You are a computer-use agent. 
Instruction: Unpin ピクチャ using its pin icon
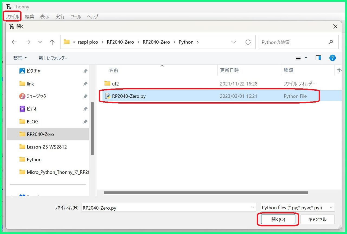click(85, 71)
